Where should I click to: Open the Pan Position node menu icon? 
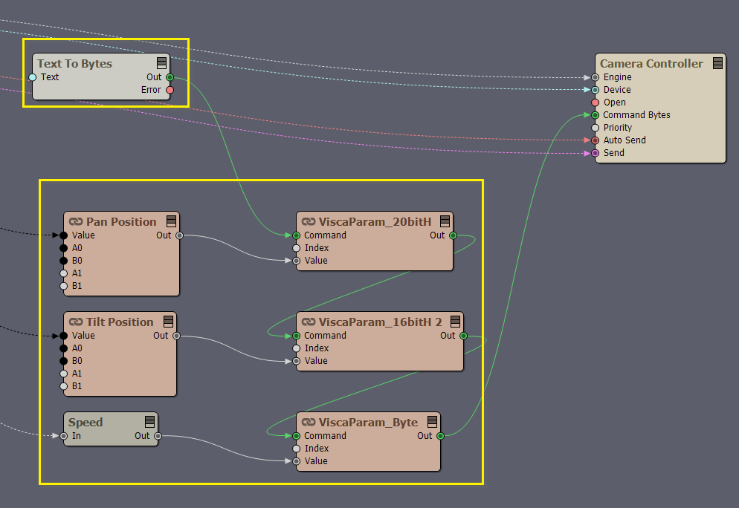point(172,221)
